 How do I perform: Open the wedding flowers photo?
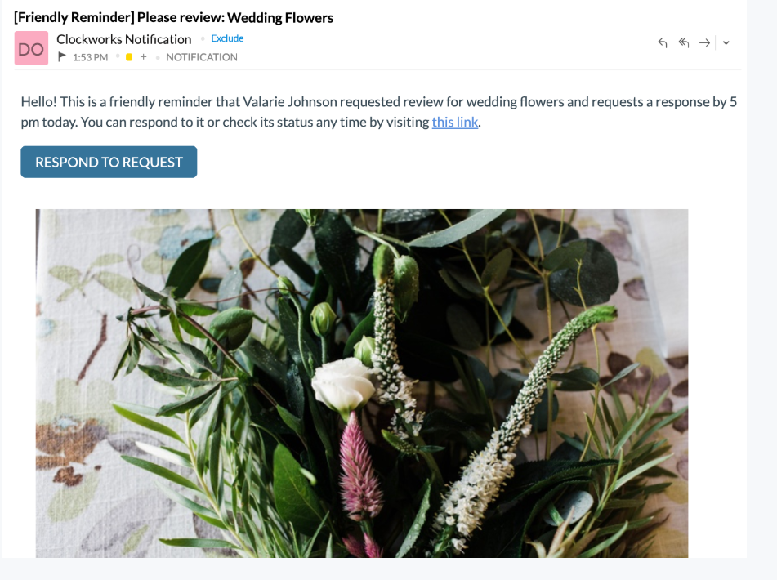click(362, 383)
